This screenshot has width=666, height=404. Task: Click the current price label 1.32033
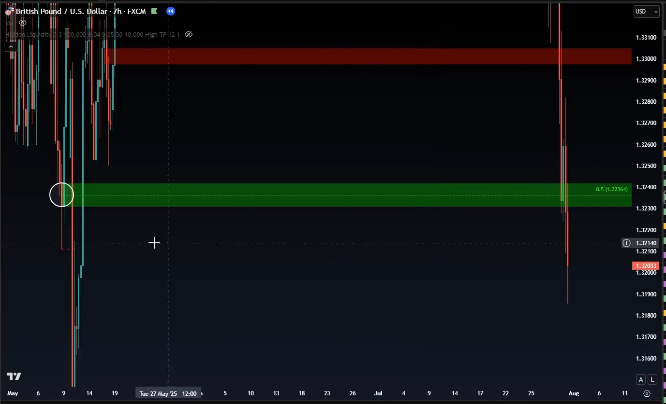[x=646, y=265]
